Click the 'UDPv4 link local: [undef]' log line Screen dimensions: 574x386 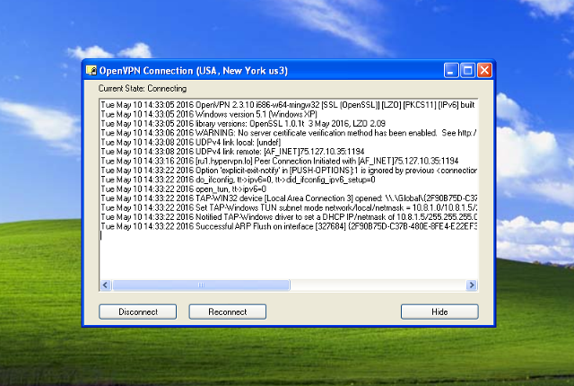click(x=191, y=142)
